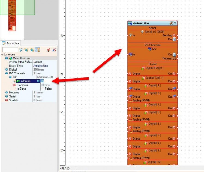Viewport: 204px width, 172px height.
Task: Click the Digital[5] Out pin icon
Action: coord(174,116)
